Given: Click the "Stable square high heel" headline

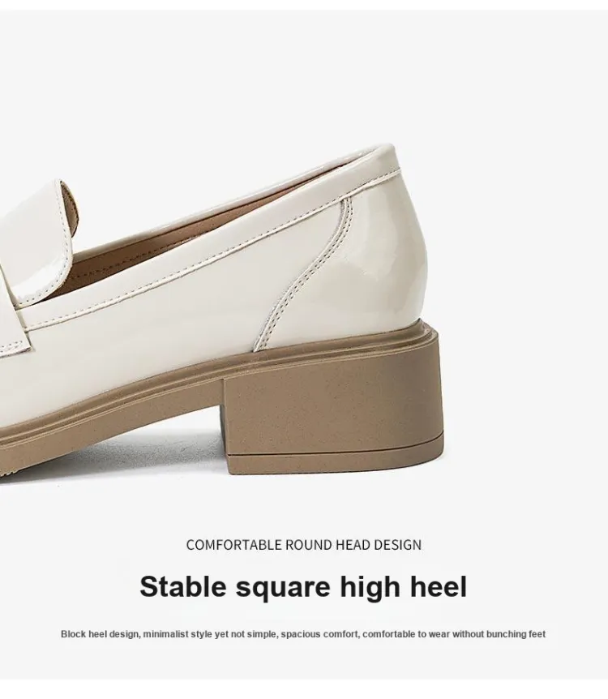Looking at the screenshot, I should 303,586.
